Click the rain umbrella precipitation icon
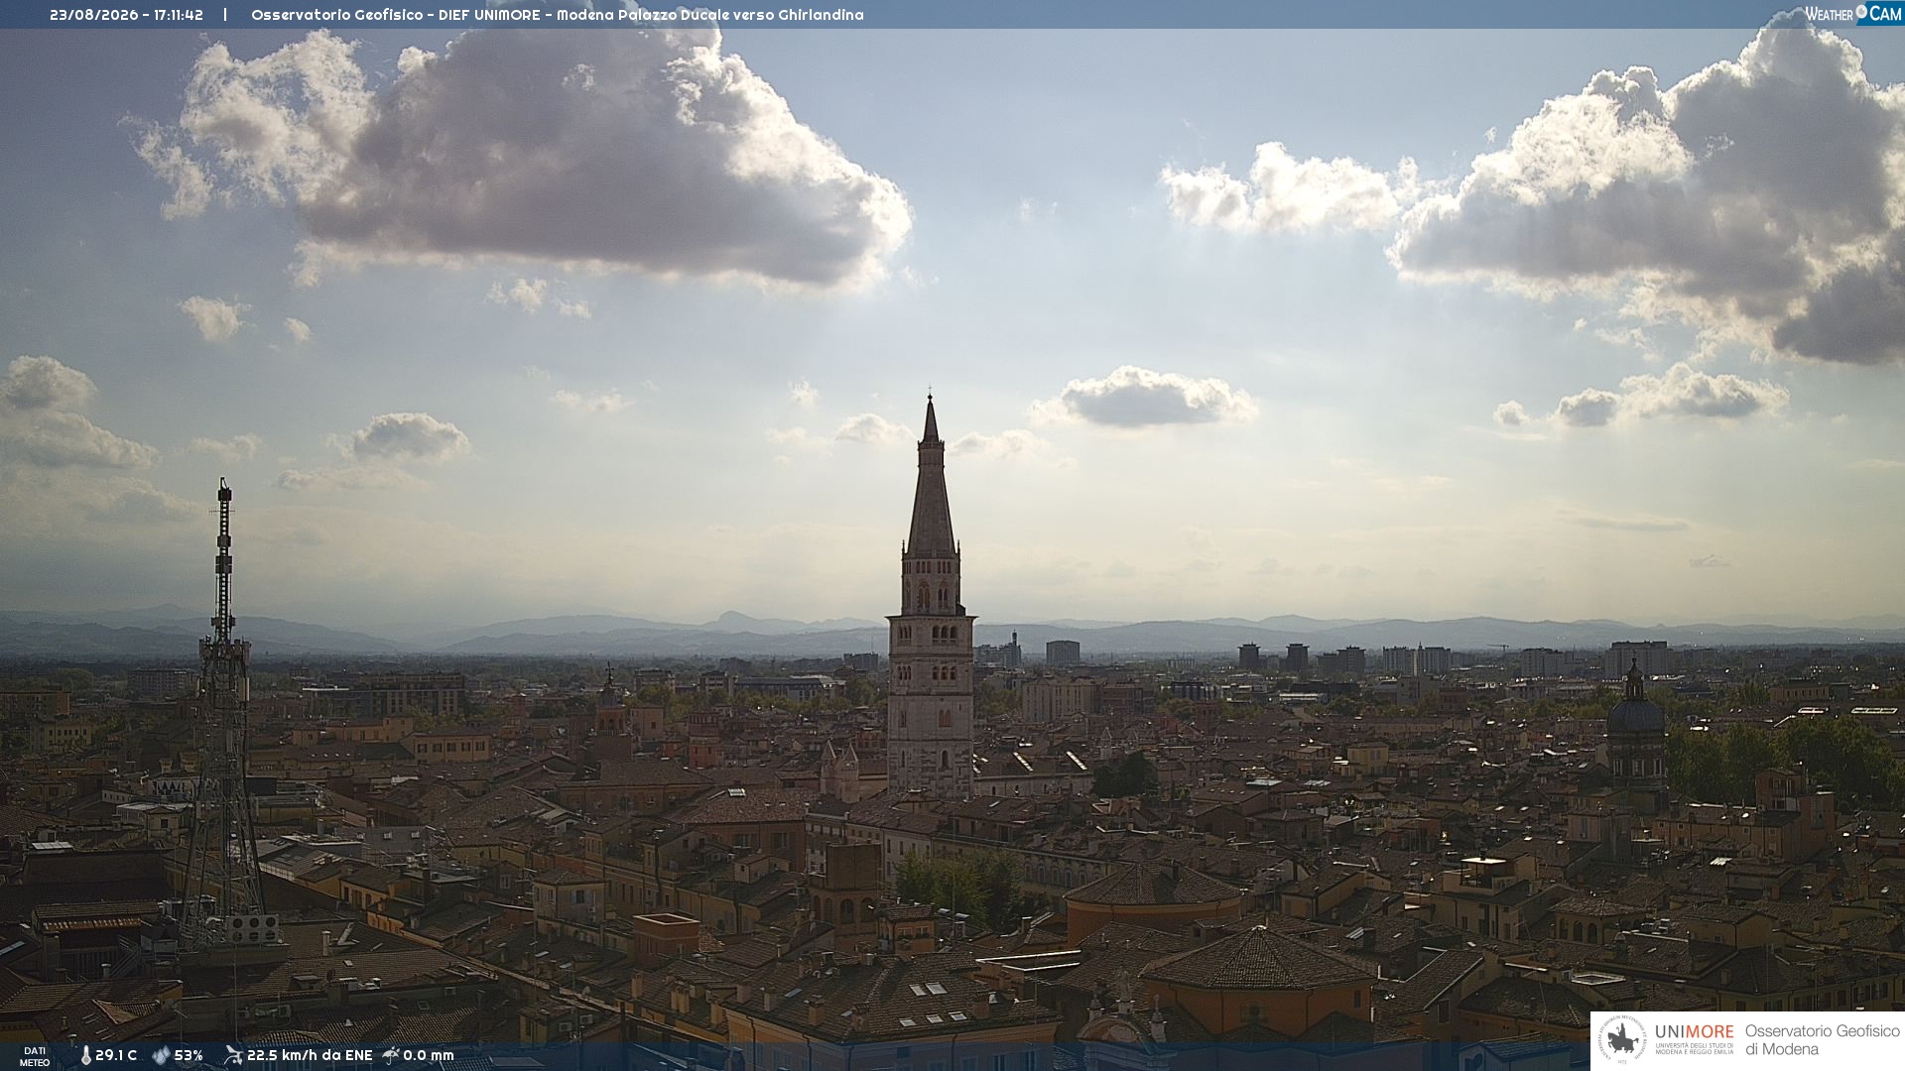Screen dimensions: 1905x1071 [391, 1055]
